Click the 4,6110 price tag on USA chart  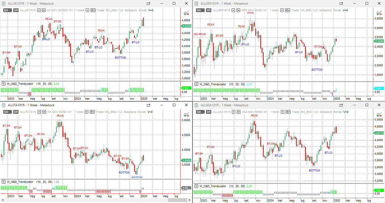[379, 133]
